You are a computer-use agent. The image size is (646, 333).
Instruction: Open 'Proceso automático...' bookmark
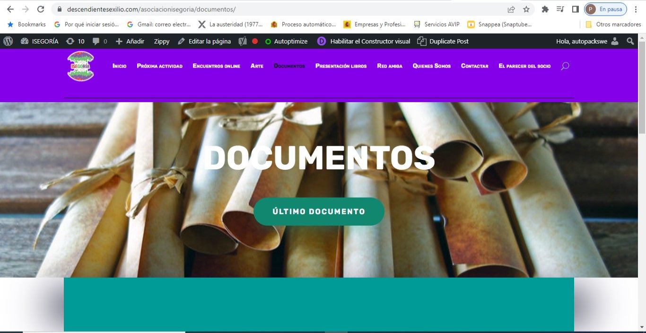(303, 24)
